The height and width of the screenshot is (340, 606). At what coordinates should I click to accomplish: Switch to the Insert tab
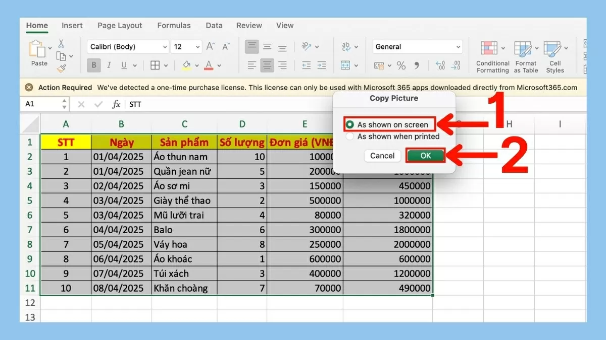[x=73, y=25]
